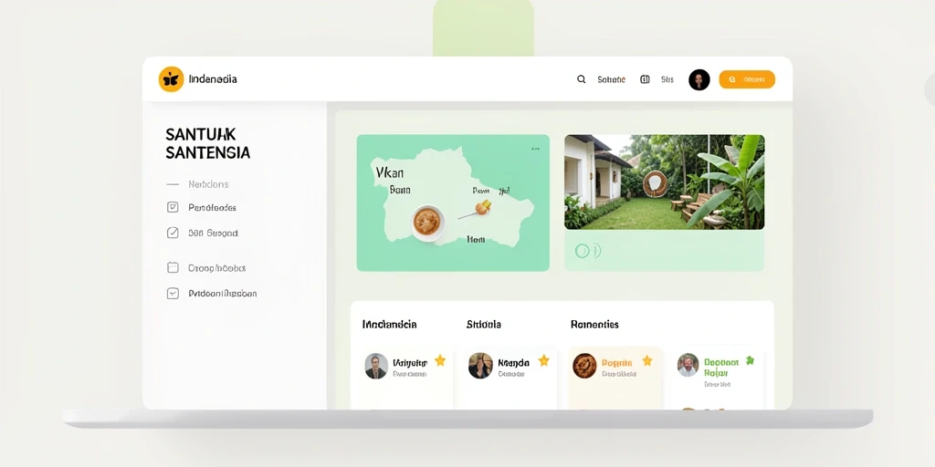The height and width of the screenshot is (467, 935).
Task: Open the Sotutce link in header
Action: click(611, 79)
